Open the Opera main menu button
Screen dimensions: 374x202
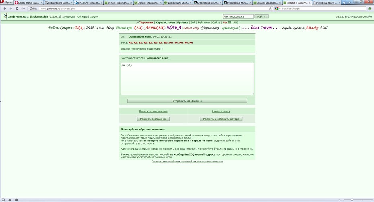[7, 2]
